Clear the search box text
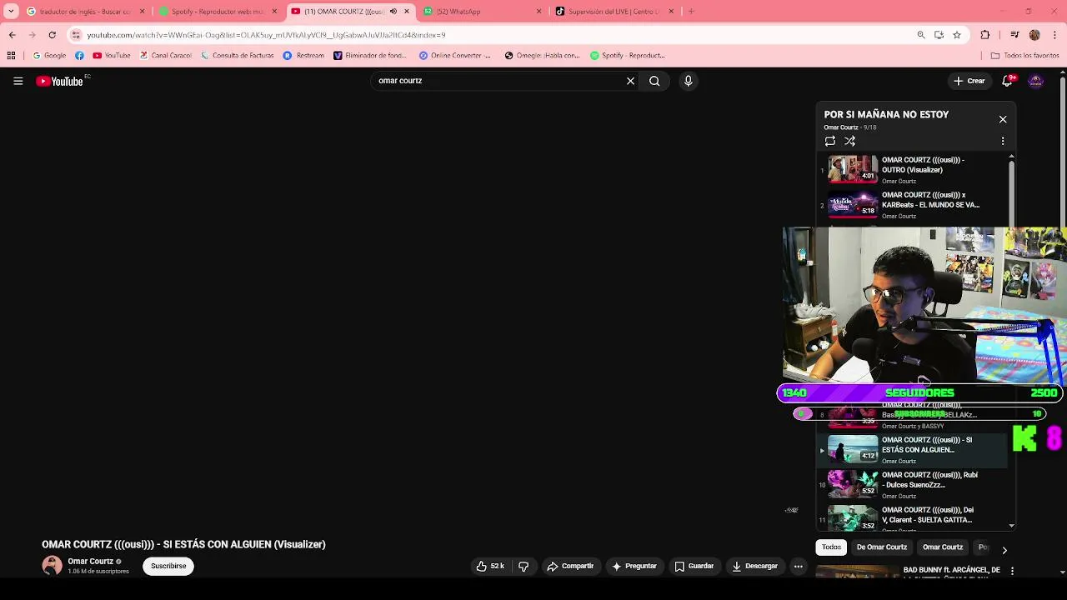The image size is (1067, 600). (x=631, y=81)
